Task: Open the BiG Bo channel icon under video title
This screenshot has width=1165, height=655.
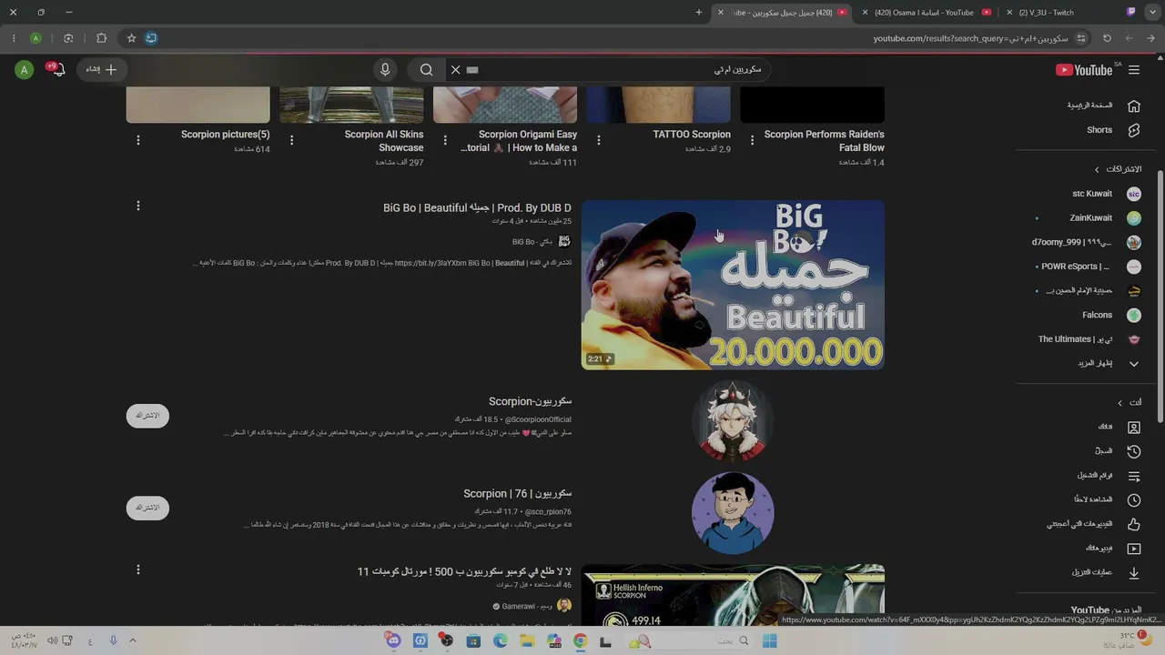Action: click(564, 241)
